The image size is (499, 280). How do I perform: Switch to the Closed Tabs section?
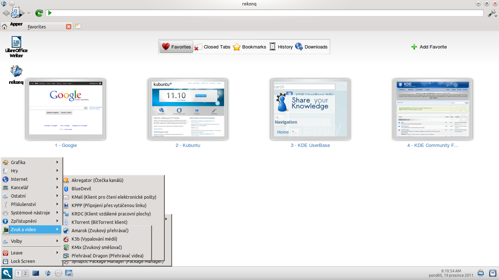(x=212, y=47)
